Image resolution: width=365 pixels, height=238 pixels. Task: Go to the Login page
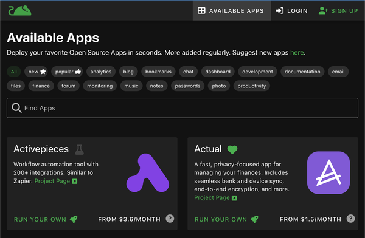tap(291, 11)
